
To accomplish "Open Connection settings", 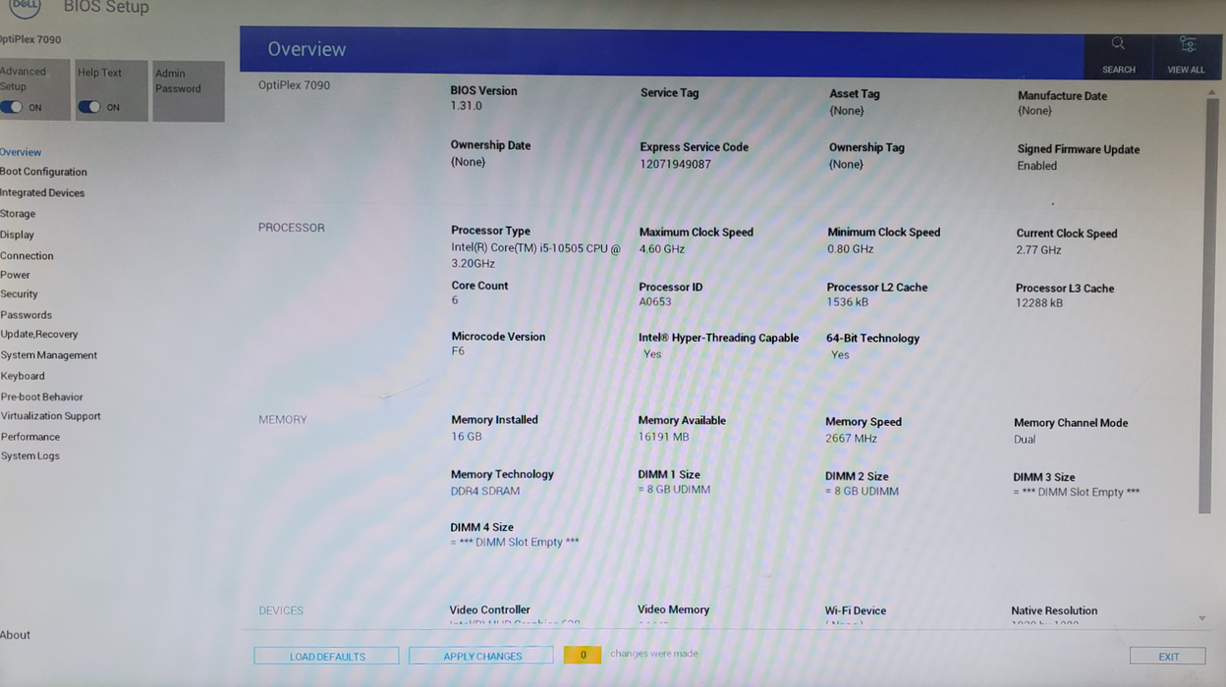I will 27,256.
